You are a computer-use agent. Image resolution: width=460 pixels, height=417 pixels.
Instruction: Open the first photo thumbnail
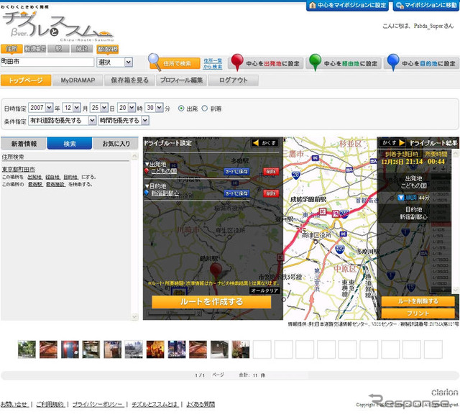click(27, 349)
